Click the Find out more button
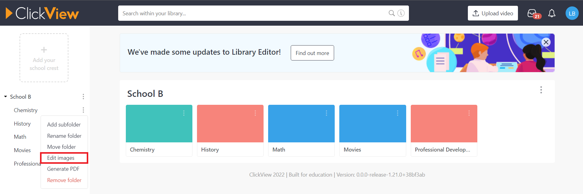 click(x=312, y=53)
